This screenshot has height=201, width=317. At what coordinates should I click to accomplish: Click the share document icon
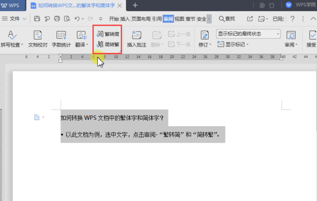pyautogui.click(x=250, y=19)
